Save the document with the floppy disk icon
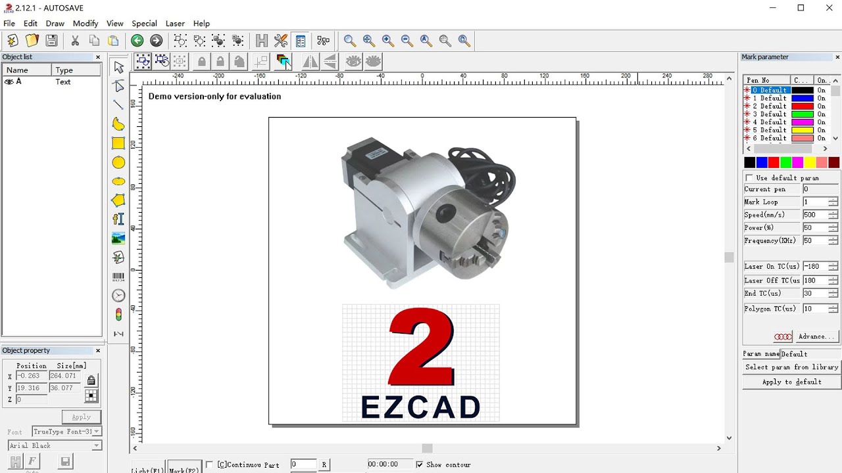 coord(51,41)
